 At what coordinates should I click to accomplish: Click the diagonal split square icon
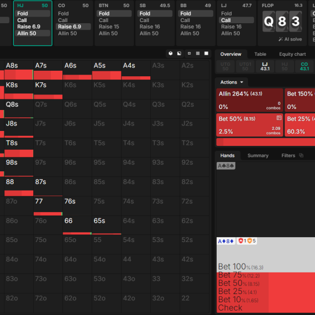tap(179, 53)
